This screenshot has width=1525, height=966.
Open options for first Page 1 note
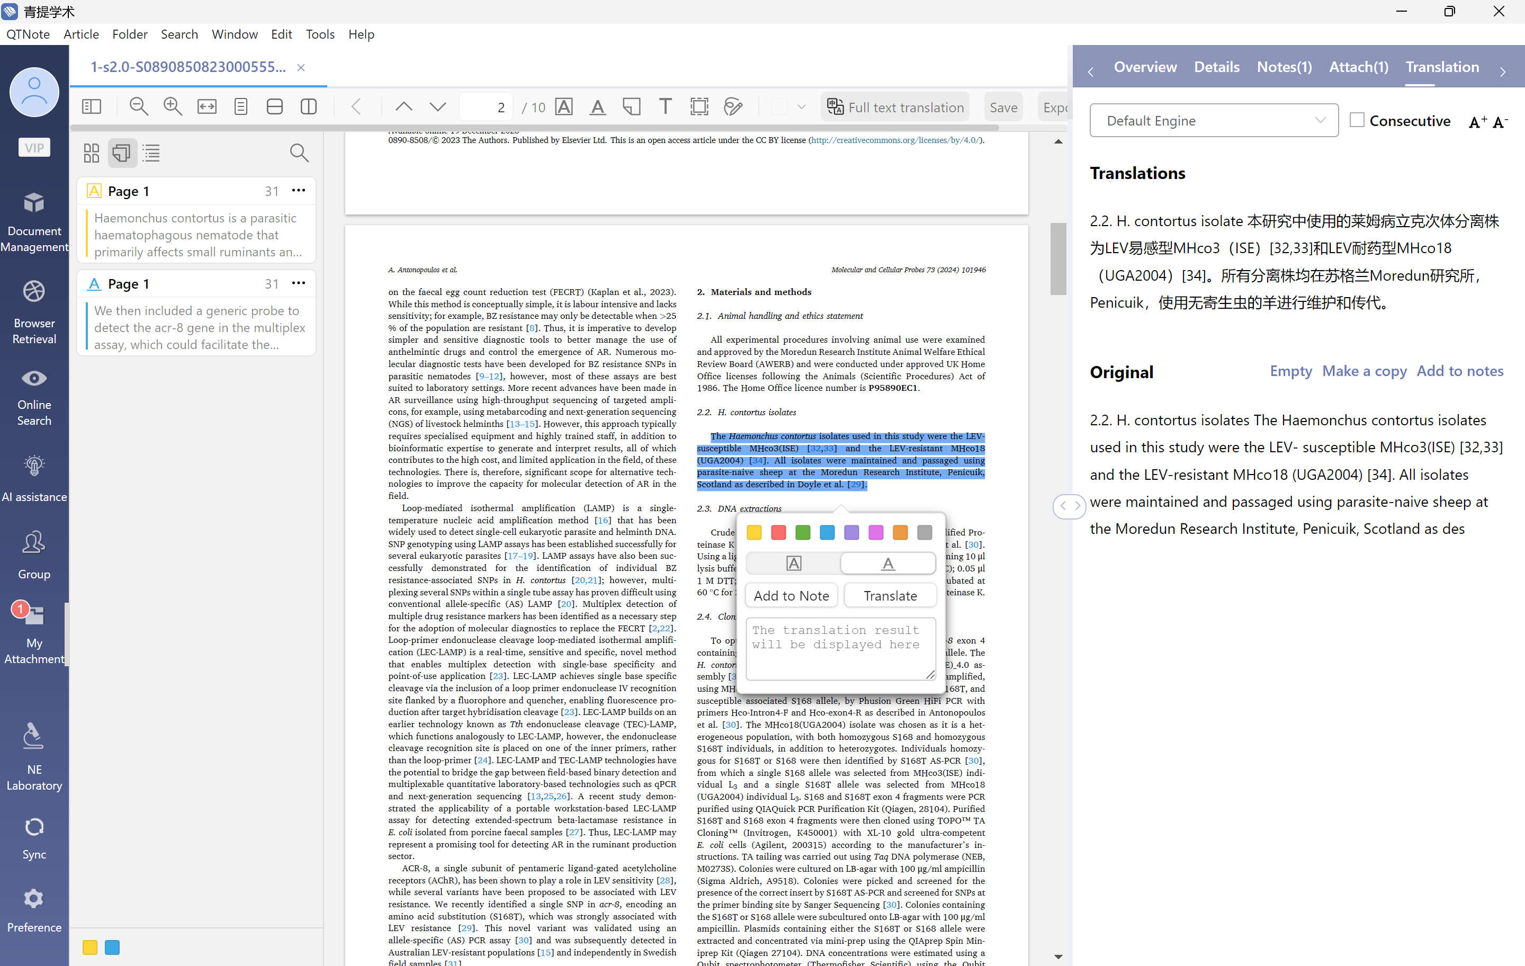(298, 190)
